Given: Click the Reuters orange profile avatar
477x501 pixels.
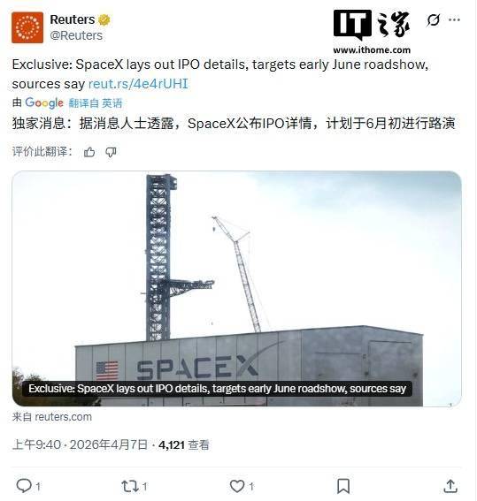Looking at the screenshot, I should pos(27,27).
